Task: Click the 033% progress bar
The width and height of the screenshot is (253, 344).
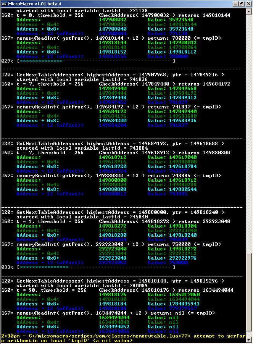Action: click(x=95, y=267)
